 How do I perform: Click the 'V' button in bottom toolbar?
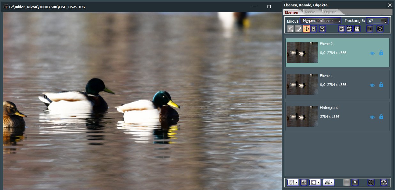[x=355, y=182]
